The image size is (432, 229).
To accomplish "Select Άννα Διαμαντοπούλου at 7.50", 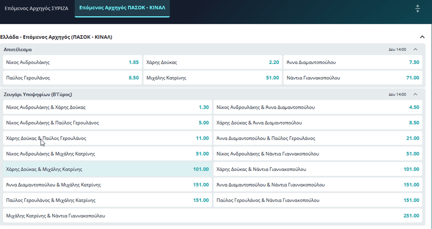I will click(x=353, y=62).
